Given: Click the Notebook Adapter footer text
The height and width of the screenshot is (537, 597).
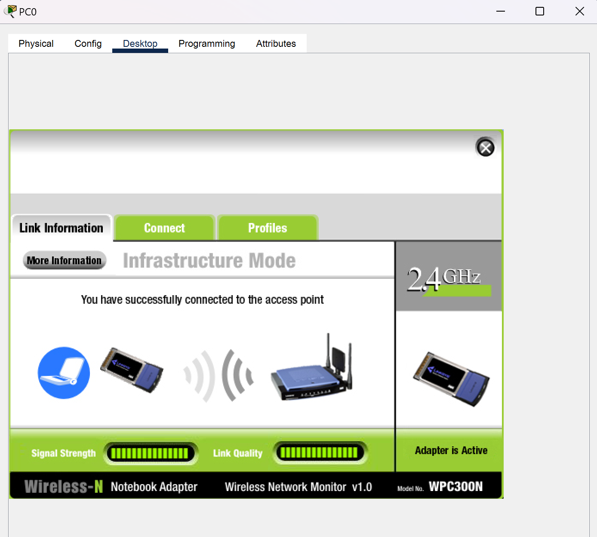Looking at the screenshot, I should (154, 487).
